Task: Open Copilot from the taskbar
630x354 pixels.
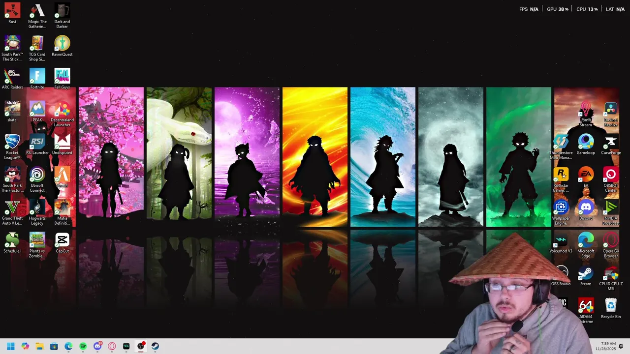Action: [x=25, y=346]
